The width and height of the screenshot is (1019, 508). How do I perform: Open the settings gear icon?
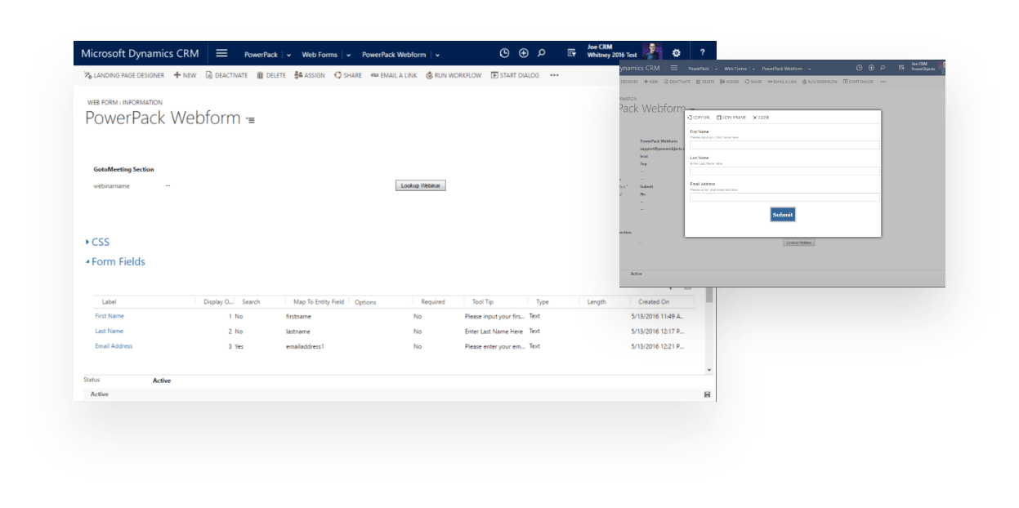coord(676,54)
